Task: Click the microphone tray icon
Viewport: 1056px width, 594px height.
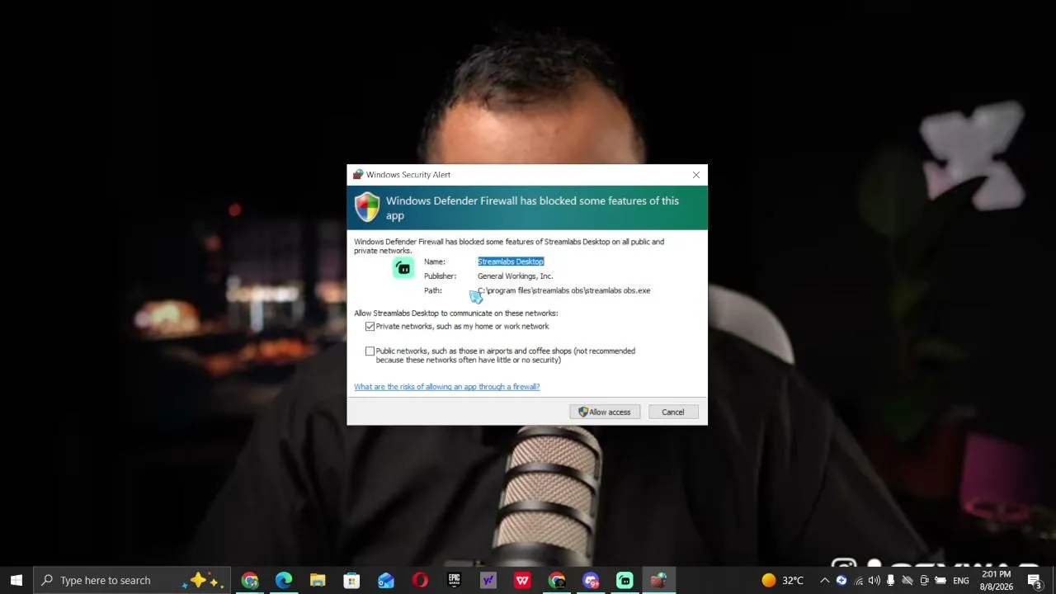Action: tap(891, 580)
